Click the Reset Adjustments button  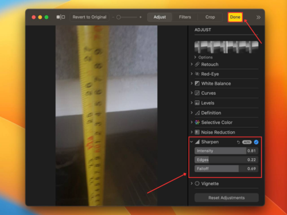click(x=227, y=198)
